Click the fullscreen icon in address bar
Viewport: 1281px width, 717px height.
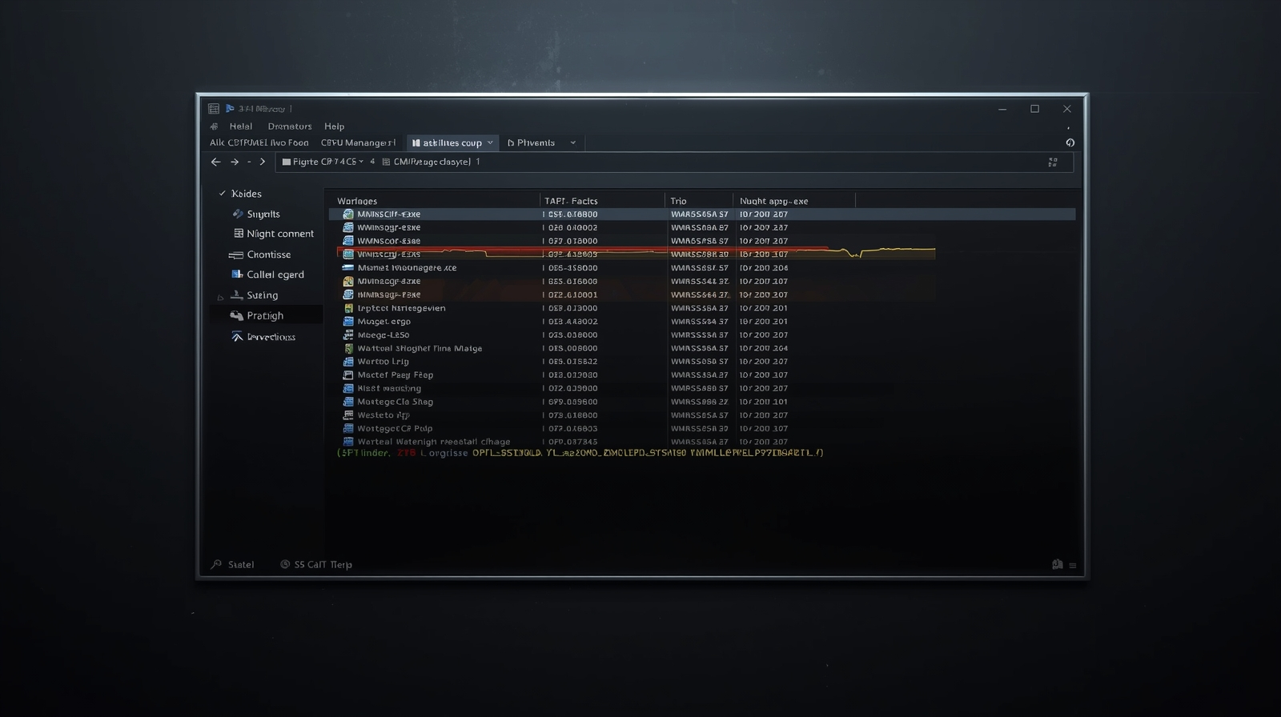[x=1053, y=162]
